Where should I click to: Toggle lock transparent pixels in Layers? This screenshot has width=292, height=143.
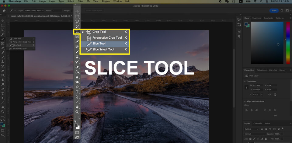point(250,139)
